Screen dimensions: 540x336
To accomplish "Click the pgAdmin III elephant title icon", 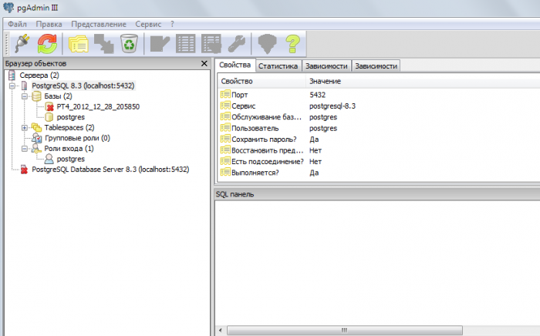I will [x=8, y=7].
